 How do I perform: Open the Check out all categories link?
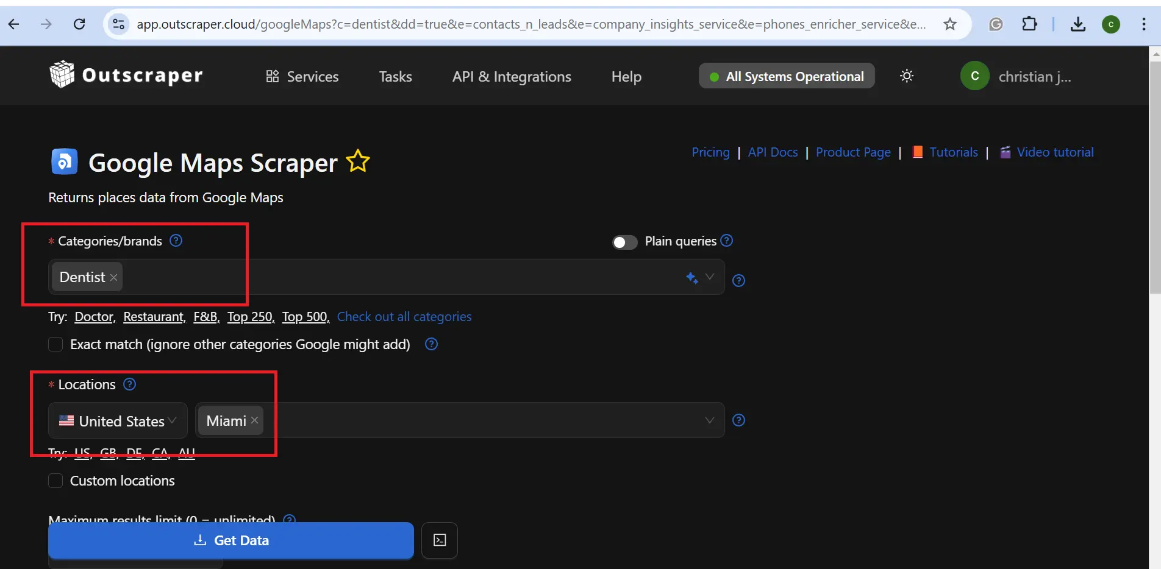[404, 317]
